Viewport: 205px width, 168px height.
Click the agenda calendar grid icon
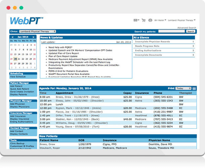click(x=194, y=88)
